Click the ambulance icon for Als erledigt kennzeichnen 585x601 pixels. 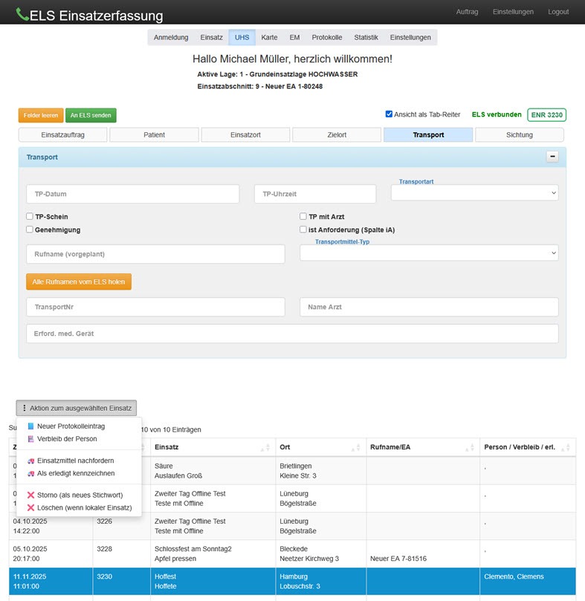30,473
